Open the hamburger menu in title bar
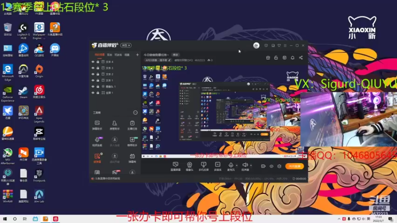The width and height of the screenshot is (397, 223). click(x=285, y=46)
